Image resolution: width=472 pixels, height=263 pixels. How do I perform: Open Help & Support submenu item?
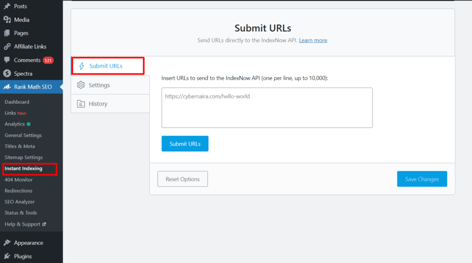point(22,224)
